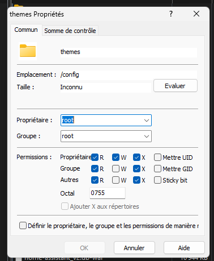Image resolution: width=214 pixels, height=261 pixels.
Task: Enable the Sticky bit checkbox
Action: click(x=157, y=180)
